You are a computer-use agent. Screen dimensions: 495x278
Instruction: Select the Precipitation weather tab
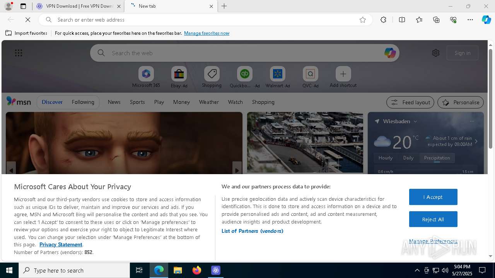pos(437,158)
